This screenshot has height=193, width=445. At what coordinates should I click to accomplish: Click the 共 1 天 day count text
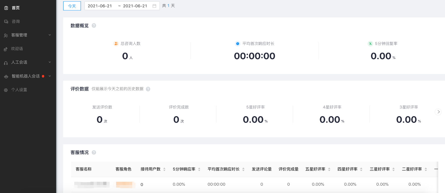[x=169, y=6]
